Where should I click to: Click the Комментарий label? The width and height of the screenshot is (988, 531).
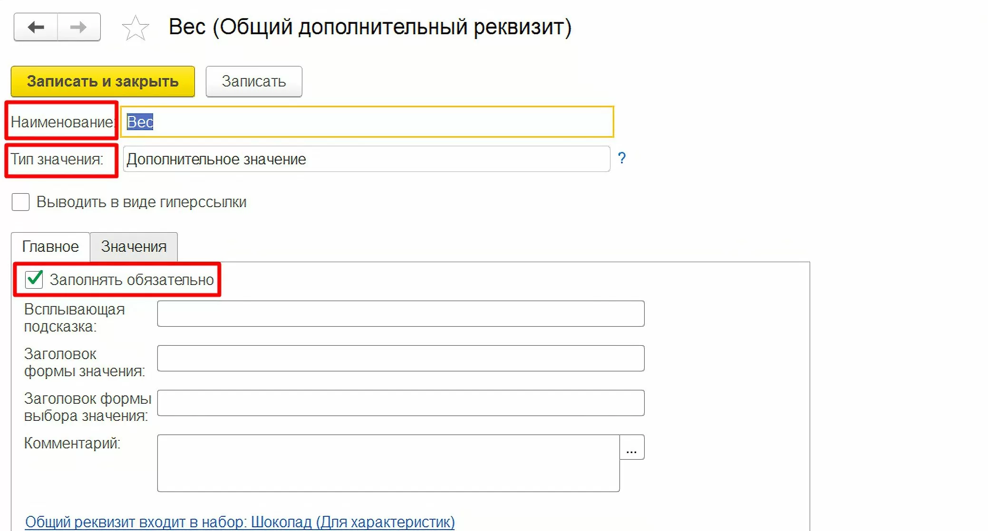click(x=72, y=443)
